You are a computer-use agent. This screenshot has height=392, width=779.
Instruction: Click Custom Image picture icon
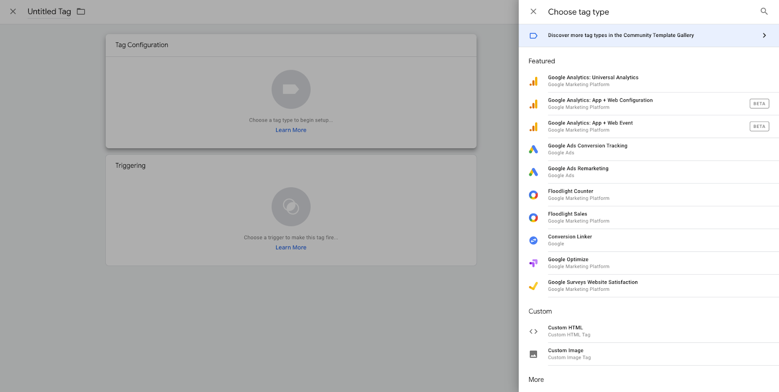tap(534, 354)
